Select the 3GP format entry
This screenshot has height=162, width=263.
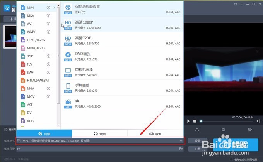[37, 56]
